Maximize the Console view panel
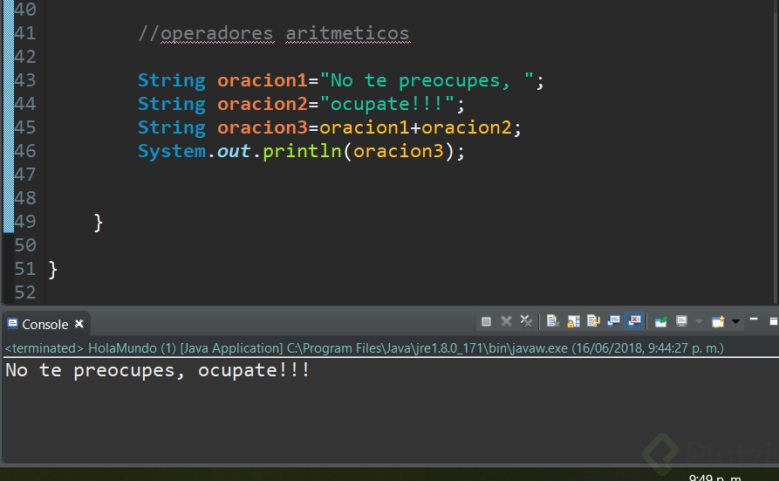Viewport: 779px width, 481px height. pos(774,321)
